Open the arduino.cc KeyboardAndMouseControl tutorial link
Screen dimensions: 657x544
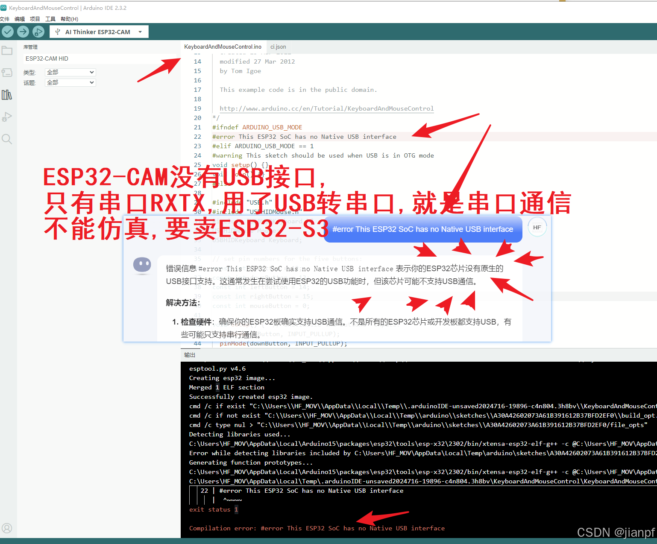coord(327,108)
